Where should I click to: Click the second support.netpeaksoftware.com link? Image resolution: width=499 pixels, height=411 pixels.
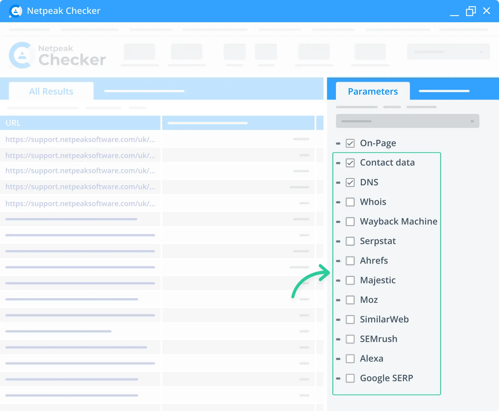(80, 156)
